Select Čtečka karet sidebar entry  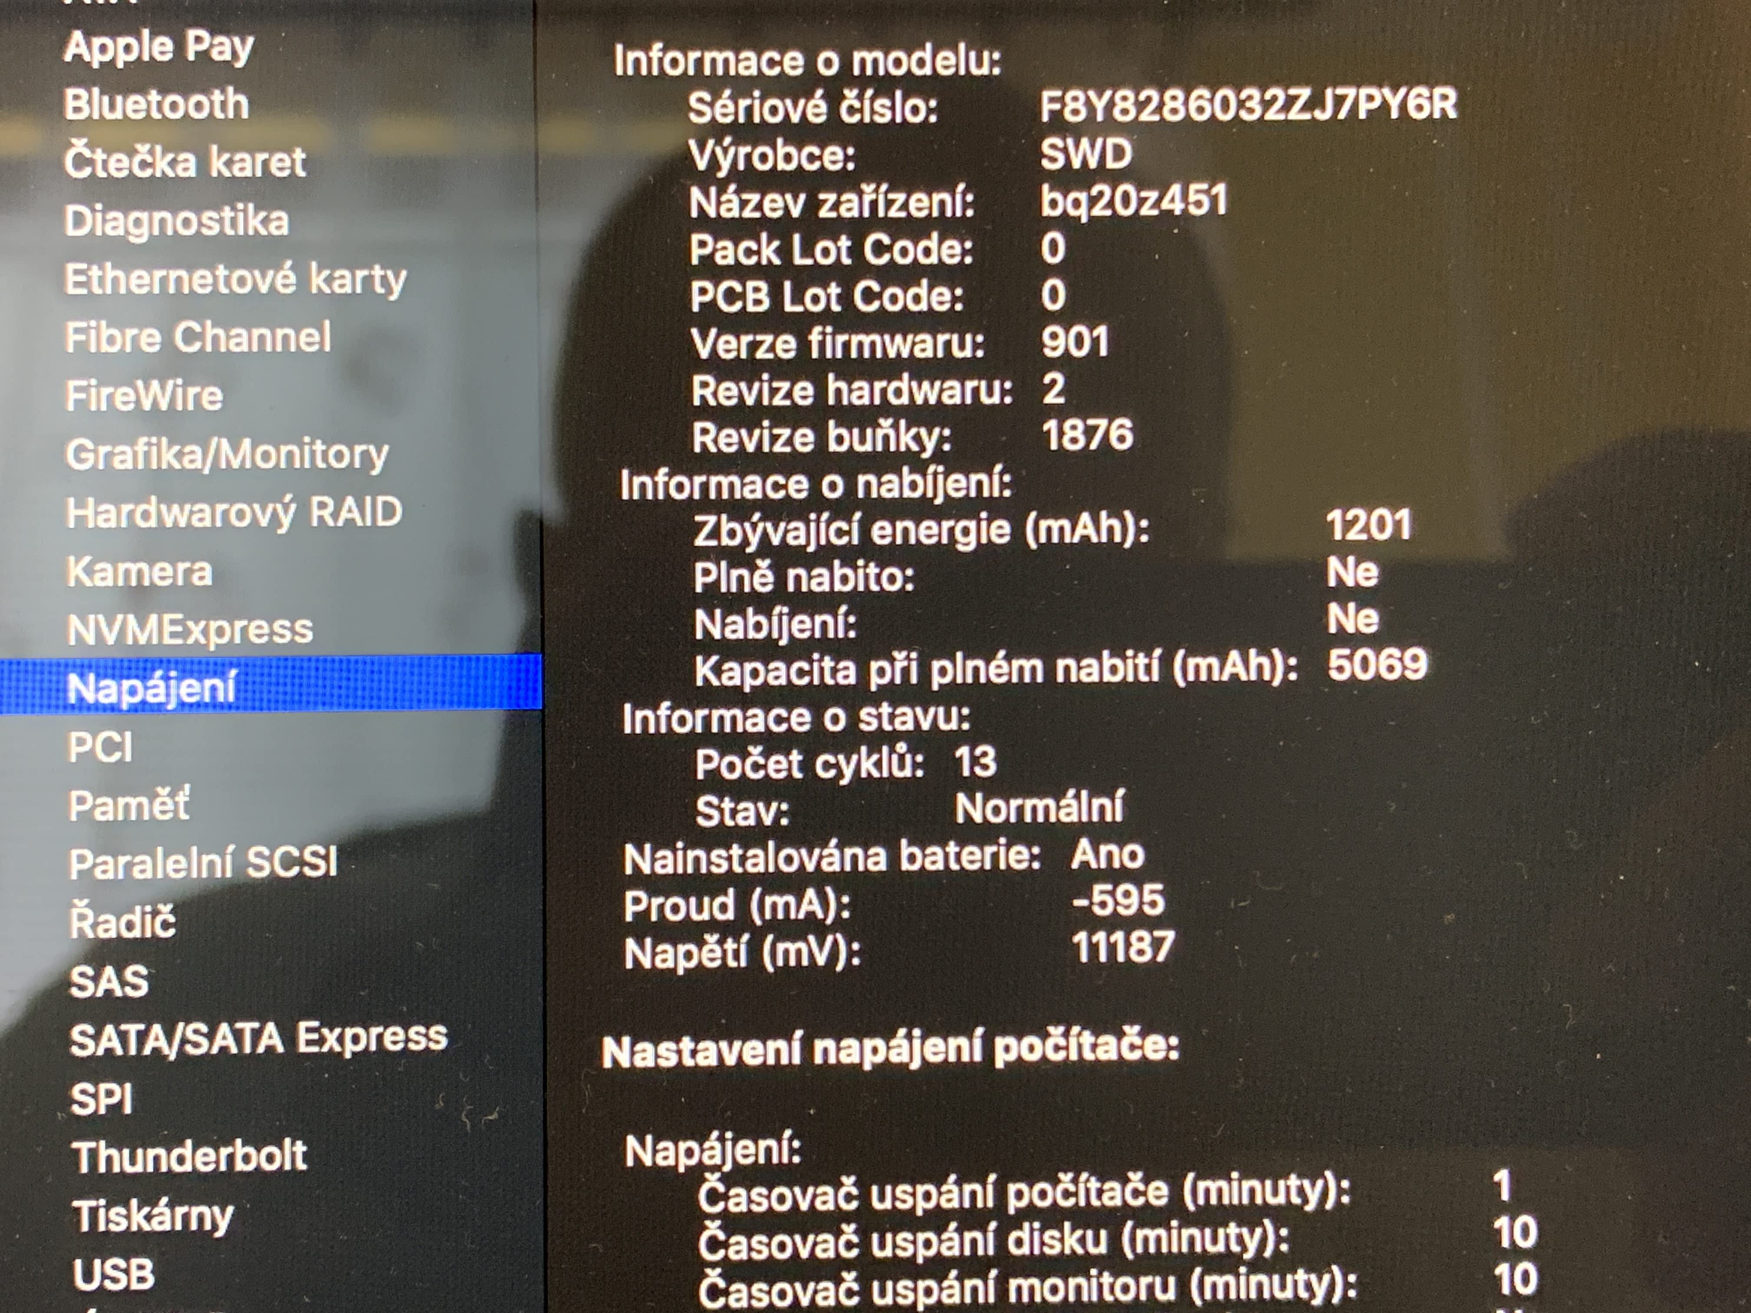tap(185, 163)
